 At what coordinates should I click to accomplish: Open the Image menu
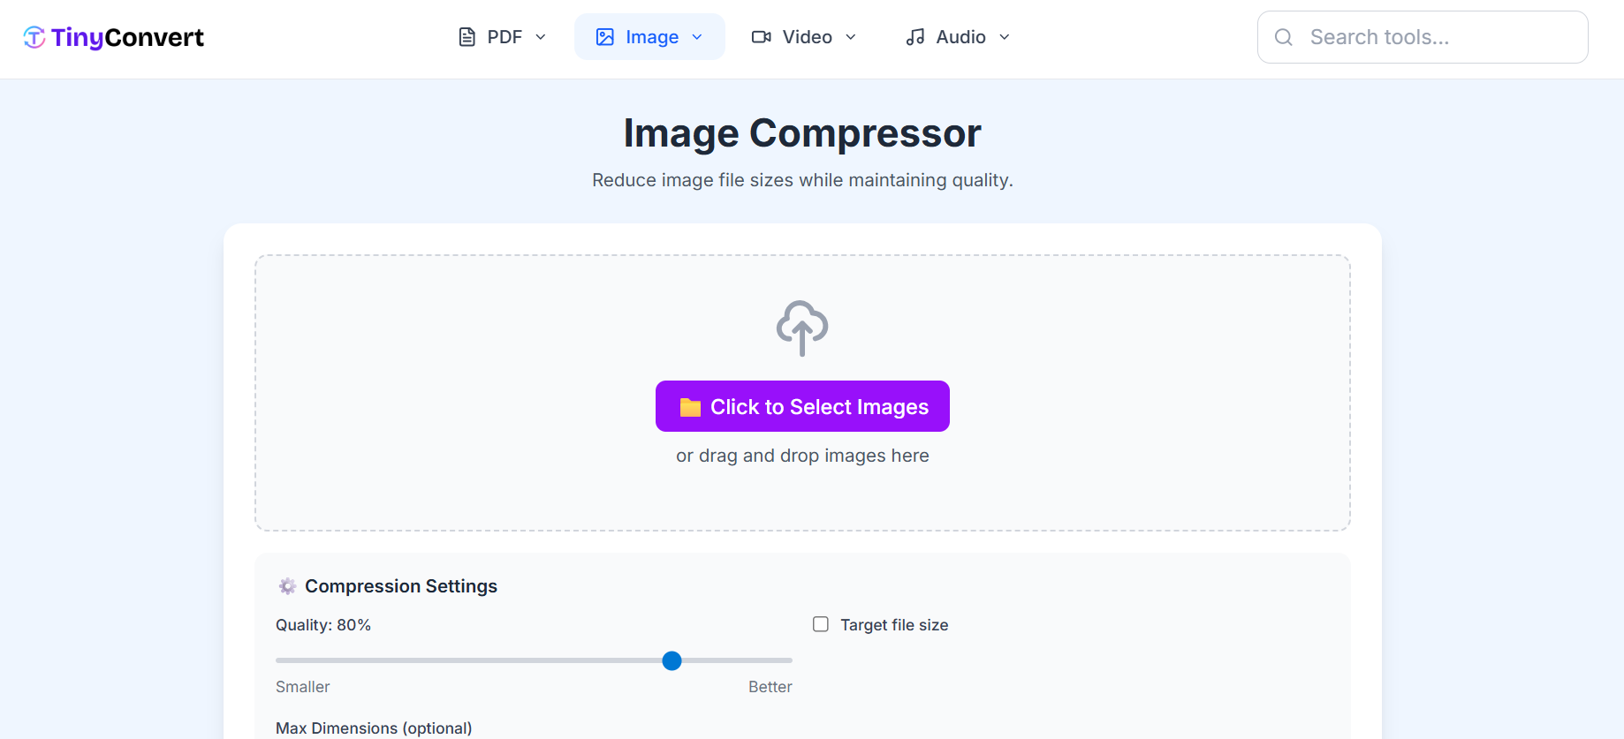point(649,37)
